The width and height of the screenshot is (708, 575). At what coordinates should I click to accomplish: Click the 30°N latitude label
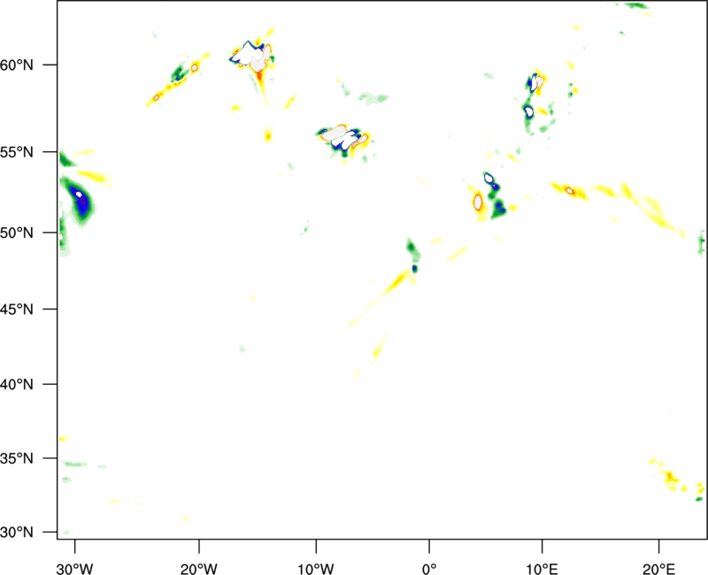click(17, 533)
